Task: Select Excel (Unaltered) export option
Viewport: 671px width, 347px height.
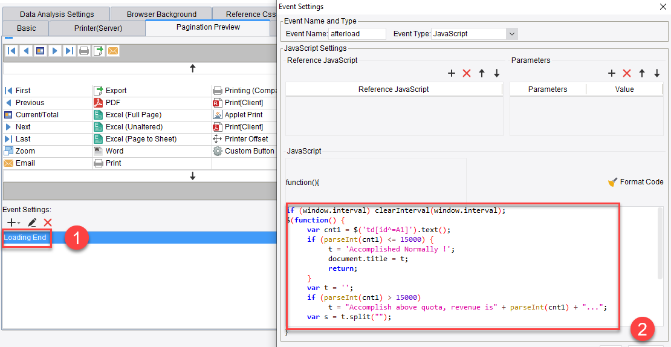Action: (x=128, y=126)
